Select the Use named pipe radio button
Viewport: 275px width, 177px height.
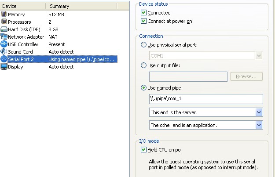143,87
